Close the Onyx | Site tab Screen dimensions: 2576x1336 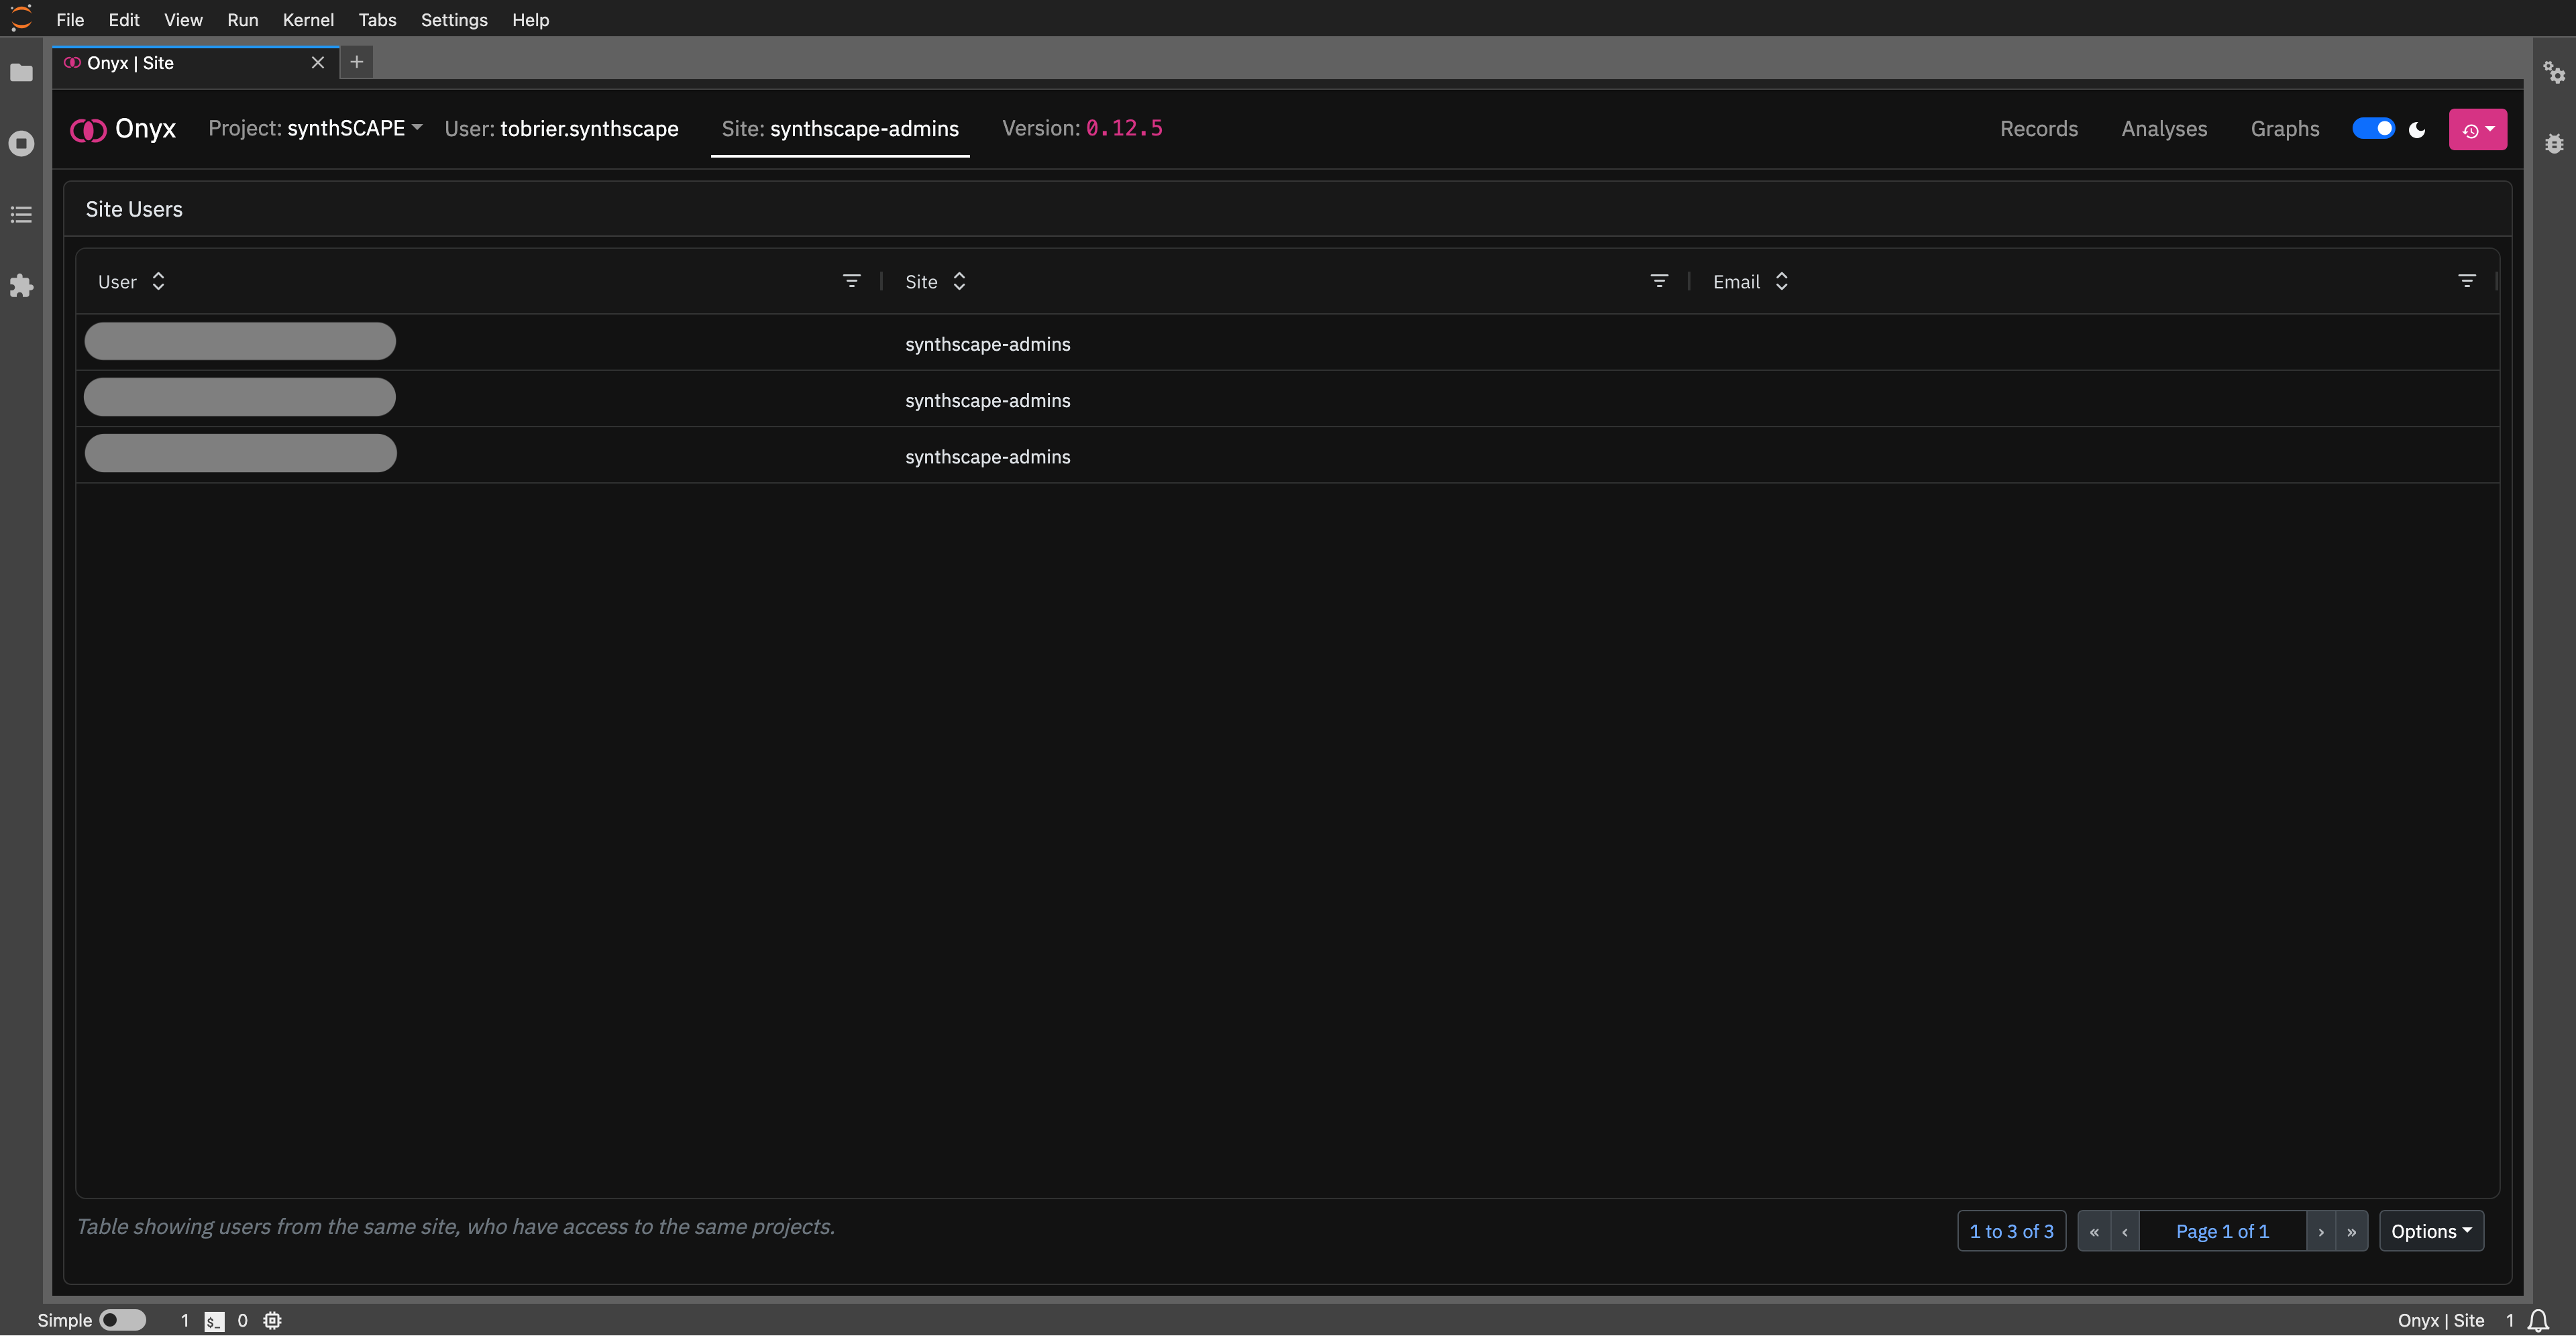tap(318, 63)
